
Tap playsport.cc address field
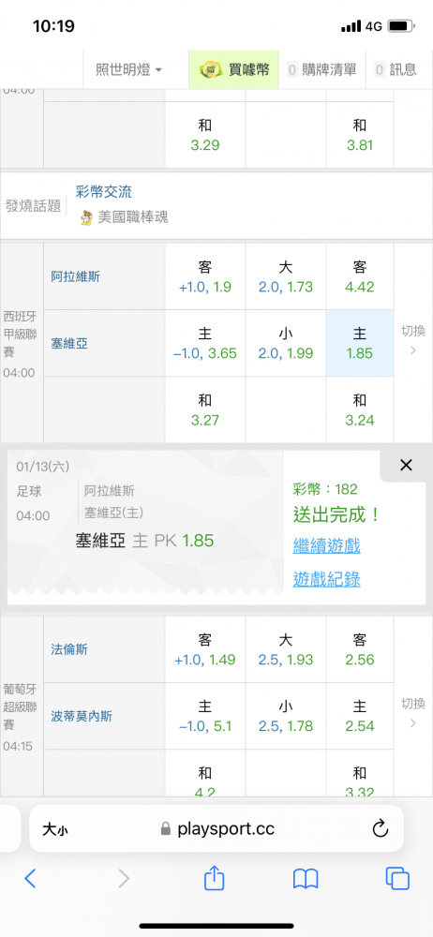click(216, 829)
